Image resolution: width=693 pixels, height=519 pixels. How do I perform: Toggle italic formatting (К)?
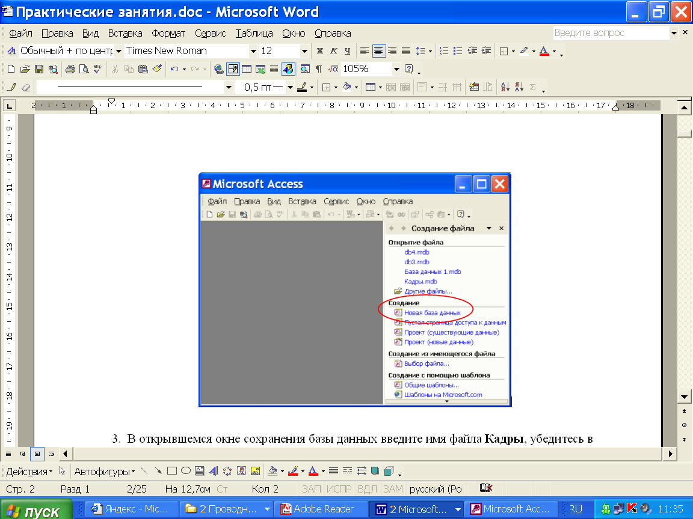pos(334,51)
